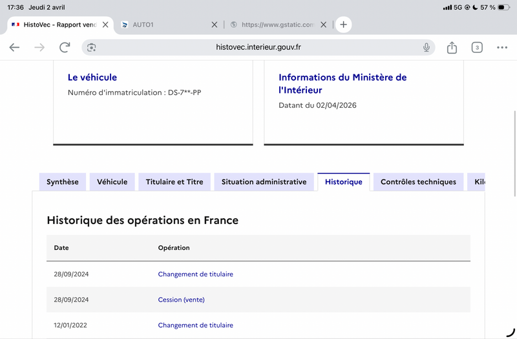517x339 pixels.
Task: Open the Contrôles techniques tab
Action: point(418,182)
